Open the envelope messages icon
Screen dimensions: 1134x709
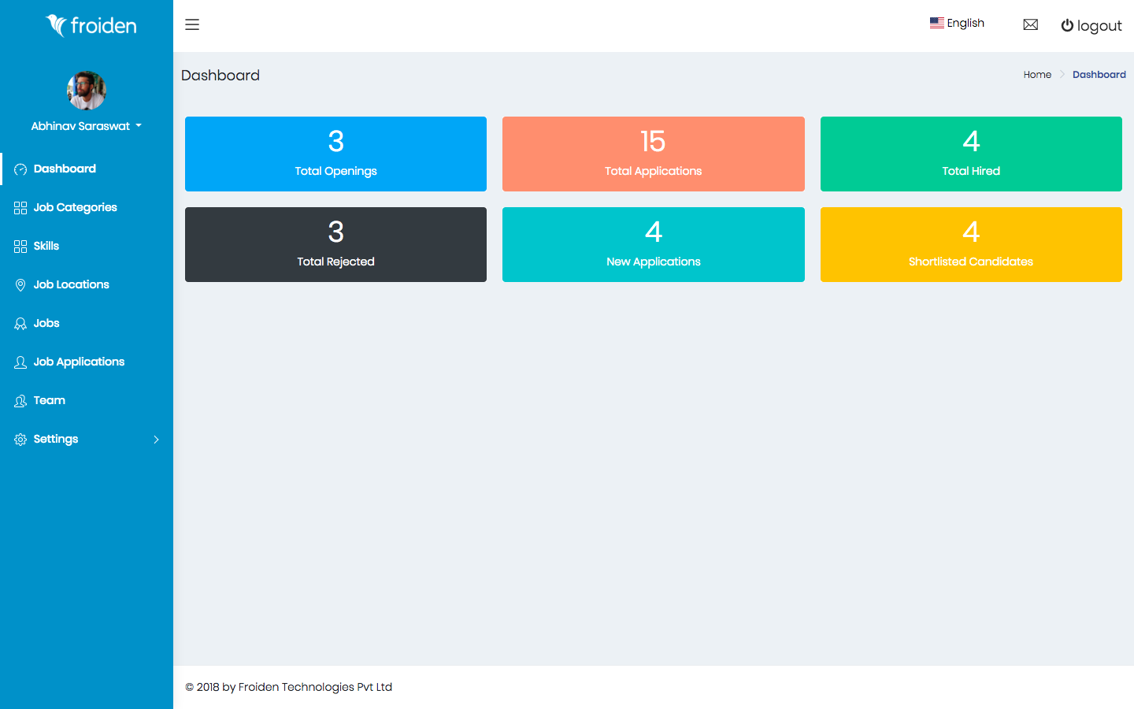(1030, 24)
